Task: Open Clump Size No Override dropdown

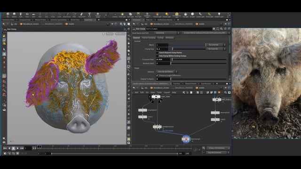Action: (216, 49)
